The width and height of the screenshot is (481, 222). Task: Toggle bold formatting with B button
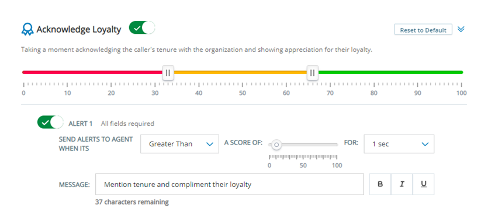point(380,184)
